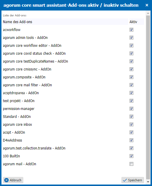The height and width of the screenshot is (186, 152).
Task: Click the Abbruch button
Action: point(13,180)
